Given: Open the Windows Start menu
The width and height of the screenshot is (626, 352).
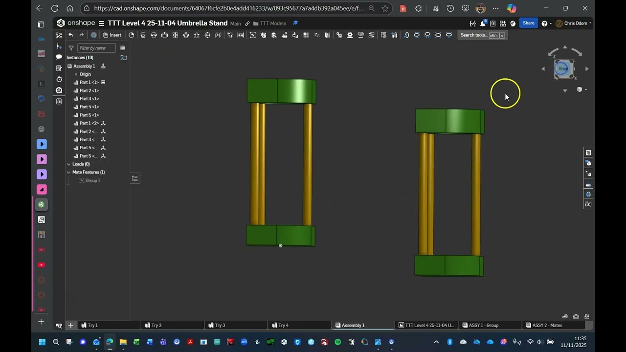Looking at the screenshot, I should click(42, 342).
